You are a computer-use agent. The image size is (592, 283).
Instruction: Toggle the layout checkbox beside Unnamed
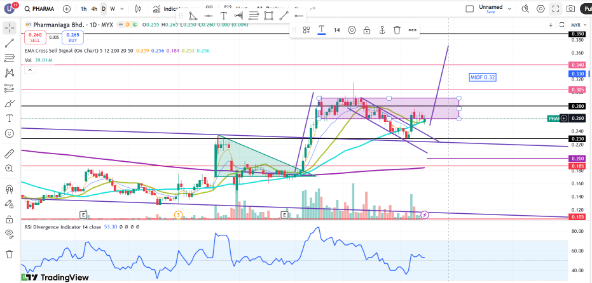pos(470,9)
